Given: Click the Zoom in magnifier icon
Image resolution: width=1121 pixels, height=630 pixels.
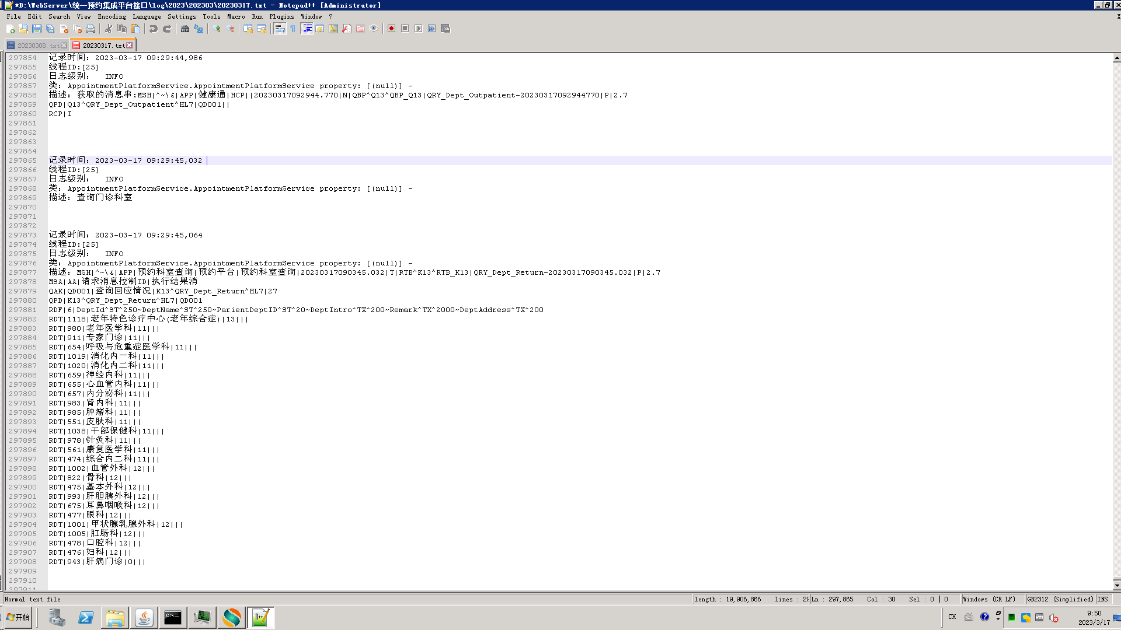Looking at the screenshot, I should pyautogui.click(x=217, y=29).
